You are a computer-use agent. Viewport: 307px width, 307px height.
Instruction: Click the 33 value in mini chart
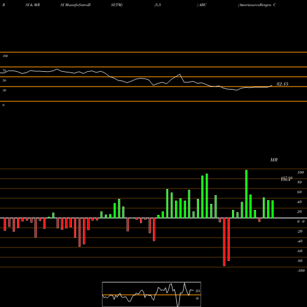[198, 291]
